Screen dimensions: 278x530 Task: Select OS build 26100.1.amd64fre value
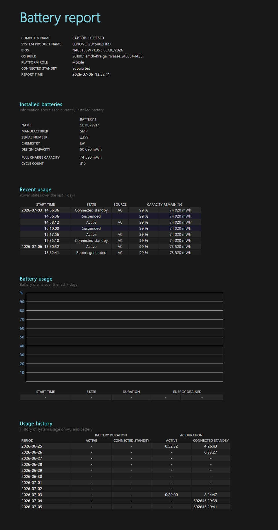click(x=107, y=56)
